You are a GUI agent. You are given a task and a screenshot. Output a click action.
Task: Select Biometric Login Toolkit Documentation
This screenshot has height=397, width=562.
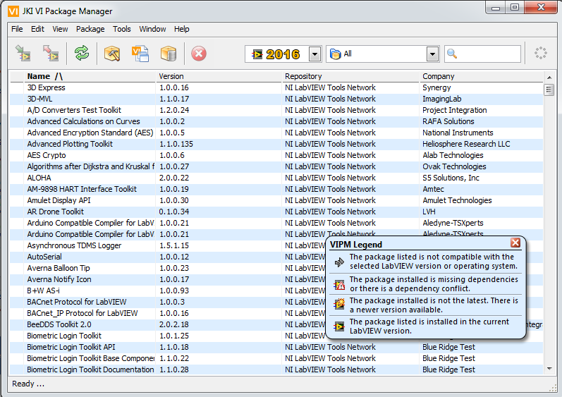(x=276, y=369)
